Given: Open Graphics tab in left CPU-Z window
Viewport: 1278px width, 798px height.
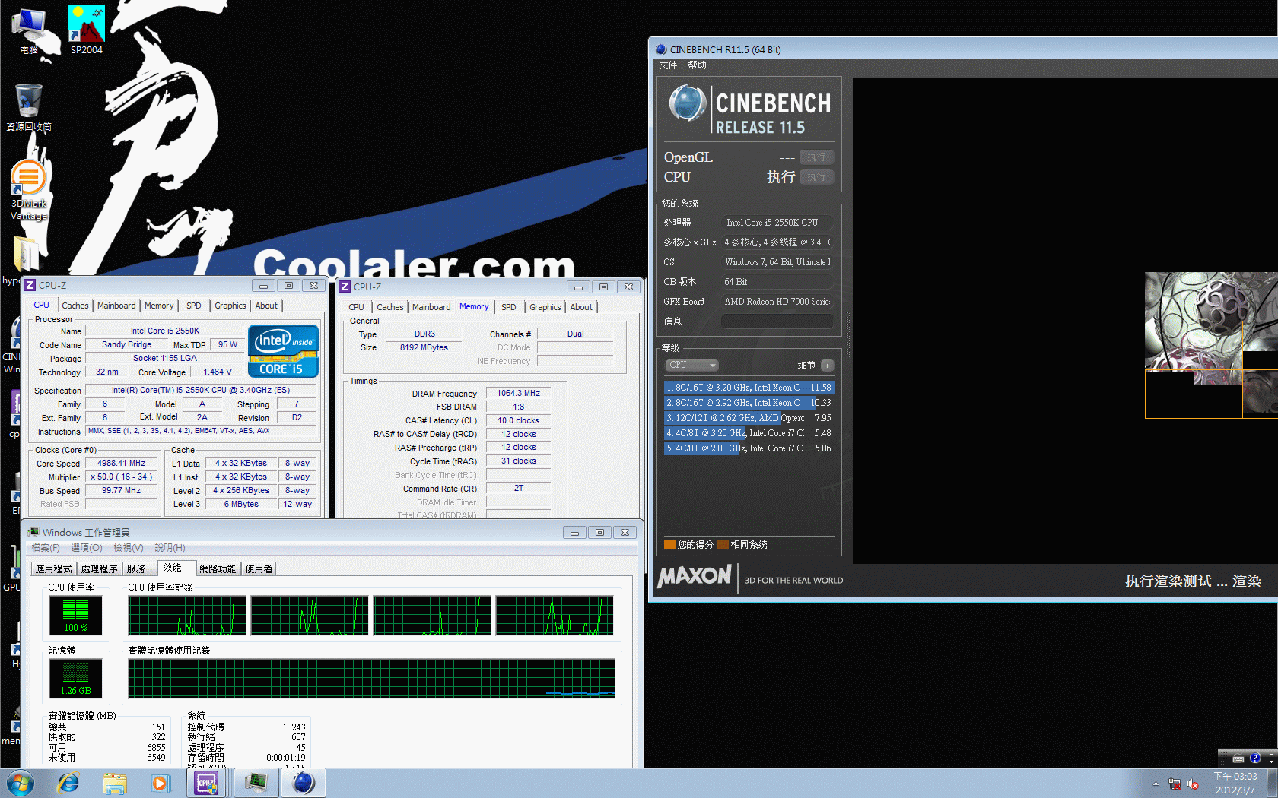Looking at the screenshot, I should (230, 306).
